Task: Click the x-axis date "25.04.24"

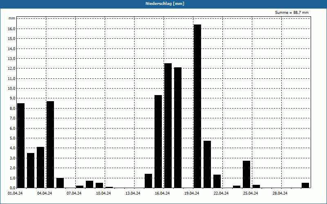Action: point(251,193)
